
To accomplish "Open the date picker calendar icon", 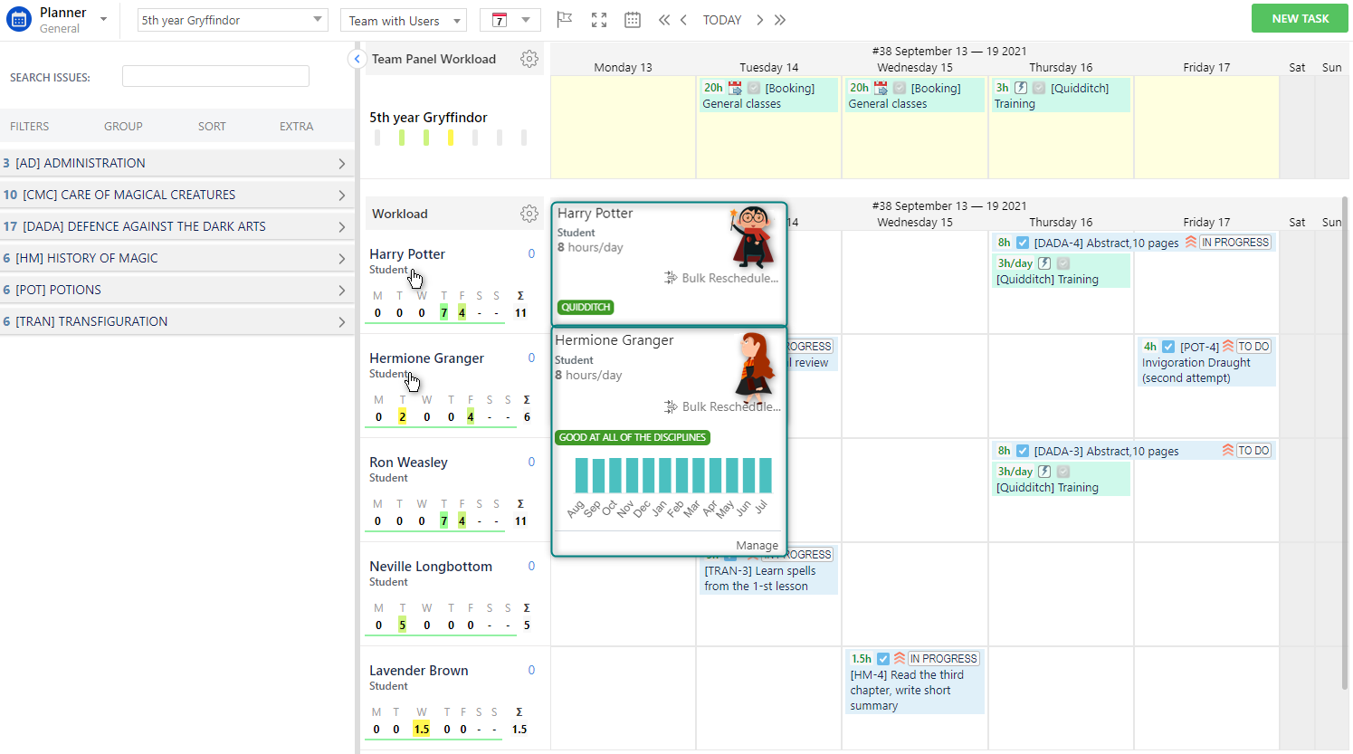I will (x=633, y=20).
